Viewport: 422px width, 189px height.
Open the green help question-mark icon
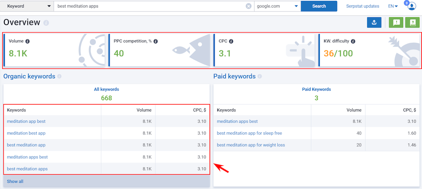pyautogui.click(x=412, y=23)
